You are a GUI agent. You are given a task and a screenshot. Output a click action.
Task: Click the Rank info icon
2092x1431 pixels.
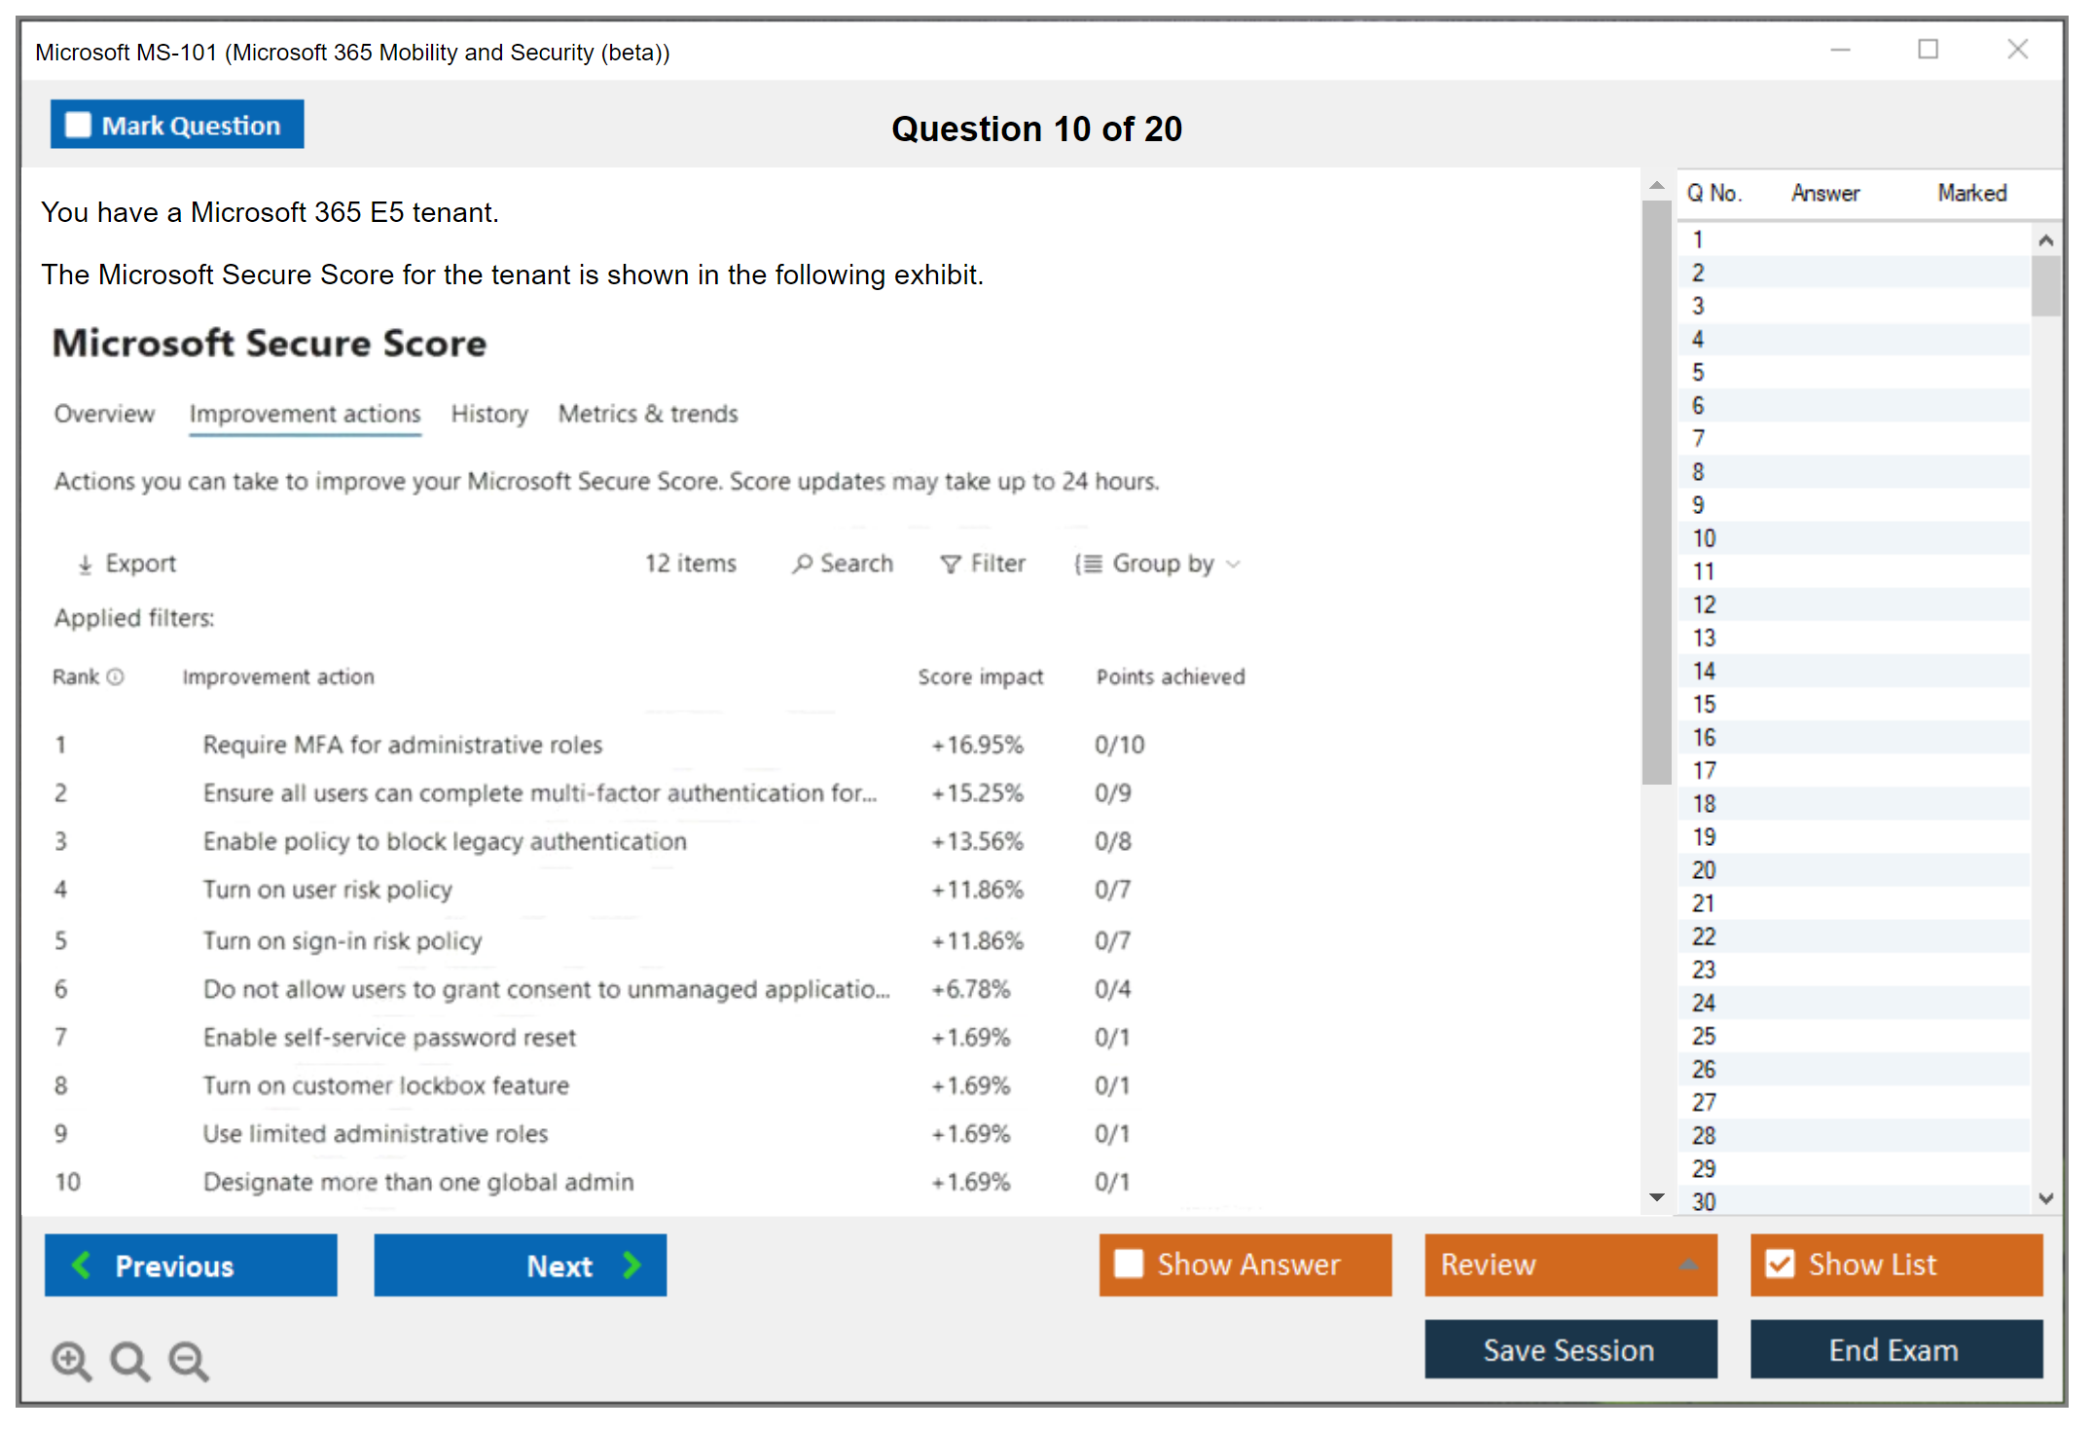(x=116, y=677)
